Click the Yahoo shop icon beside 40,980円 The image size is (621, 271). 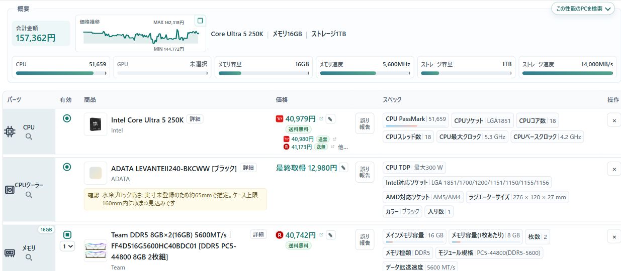287,139
